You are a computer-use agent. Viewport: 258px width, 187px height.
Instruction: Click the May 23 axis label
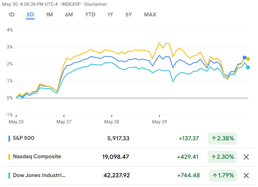click(16, 122)
